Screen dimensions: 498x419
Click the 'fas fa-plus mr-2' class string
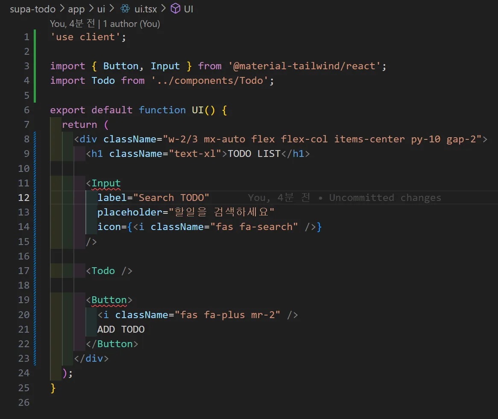click(227, 315)
